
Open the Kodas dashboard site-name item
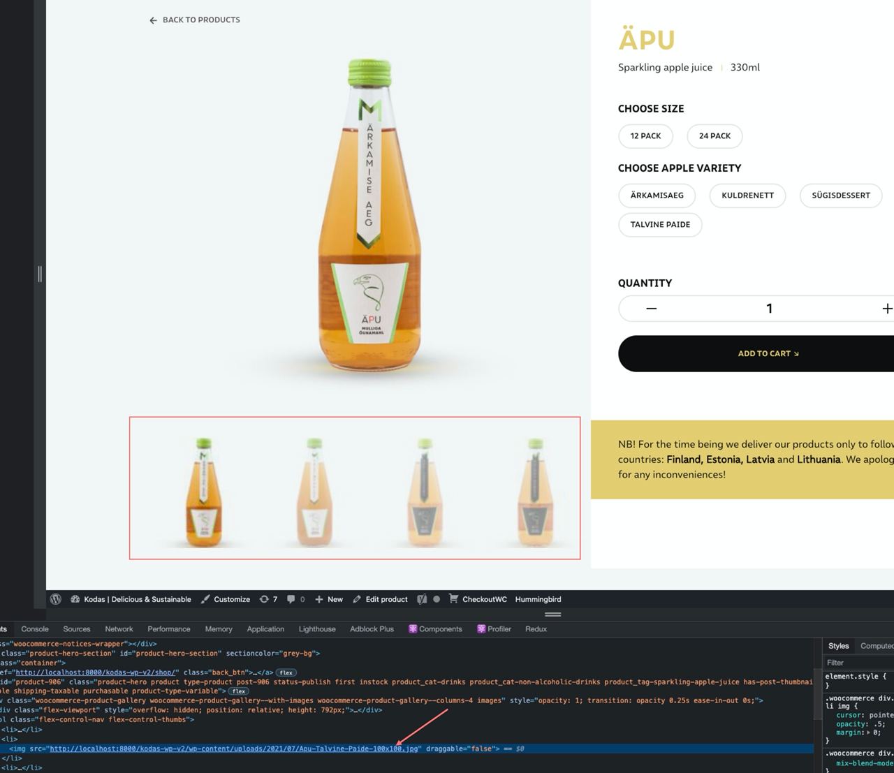click(131, 599)
